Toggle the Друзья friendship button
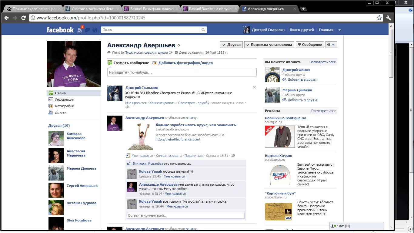The height and width of the screenshot is (233, 414). (231, 45)
